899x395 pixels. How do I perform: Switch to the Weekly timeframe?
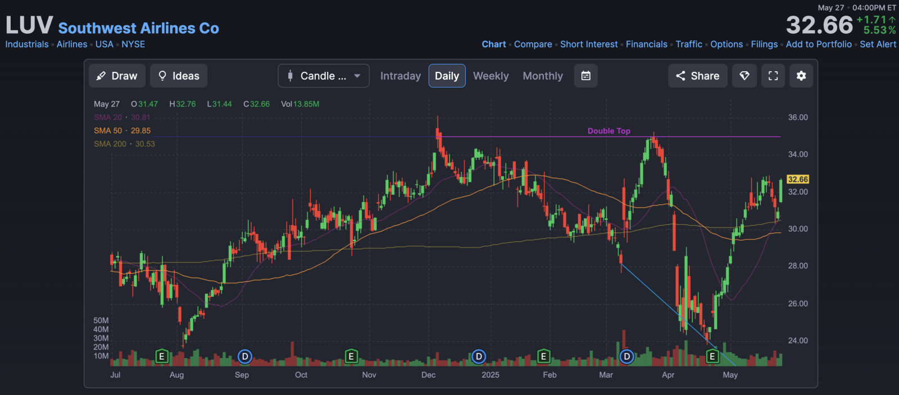(491, 76)
